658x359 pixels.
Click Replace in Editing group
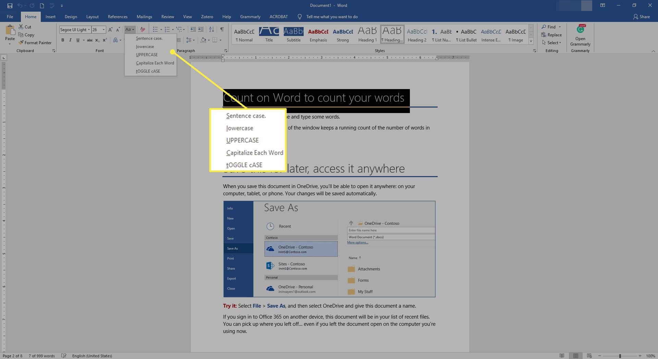point(551,35)
